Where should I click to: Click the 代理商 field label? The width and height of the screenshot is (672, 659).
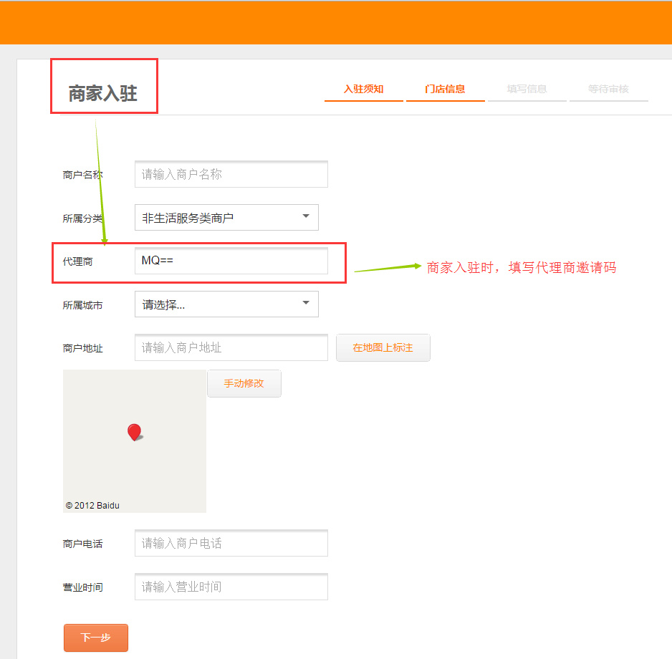77,262
